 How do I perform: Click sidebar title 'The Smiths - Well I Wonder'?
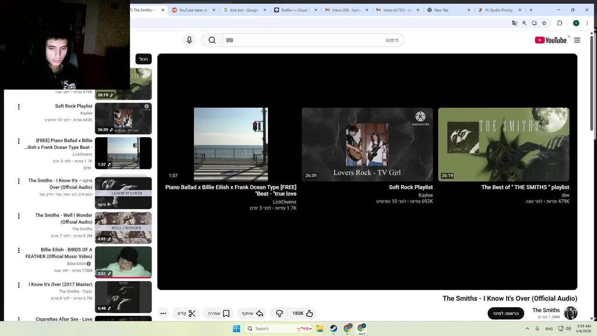point(64,218)
